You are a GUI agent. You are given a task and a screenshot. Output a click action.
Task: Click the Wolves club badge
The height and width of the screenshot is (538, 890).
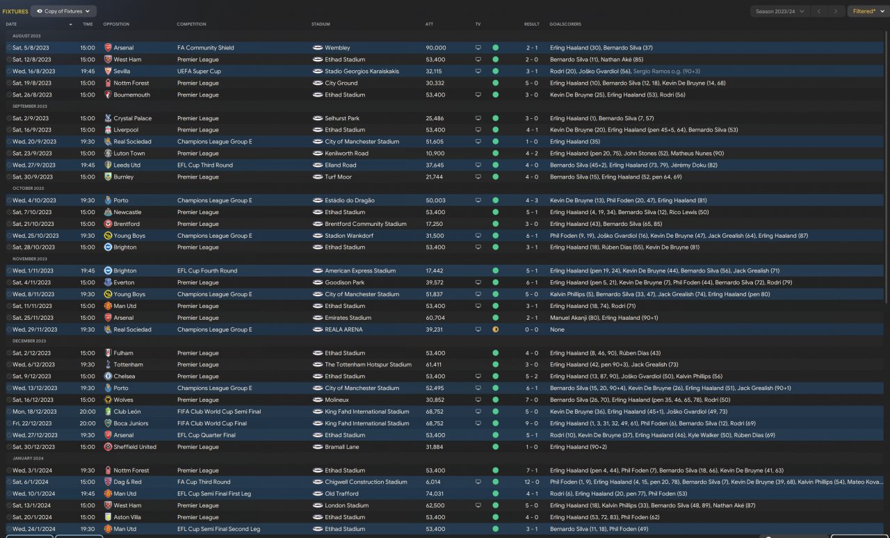click(x=108, y=400)
